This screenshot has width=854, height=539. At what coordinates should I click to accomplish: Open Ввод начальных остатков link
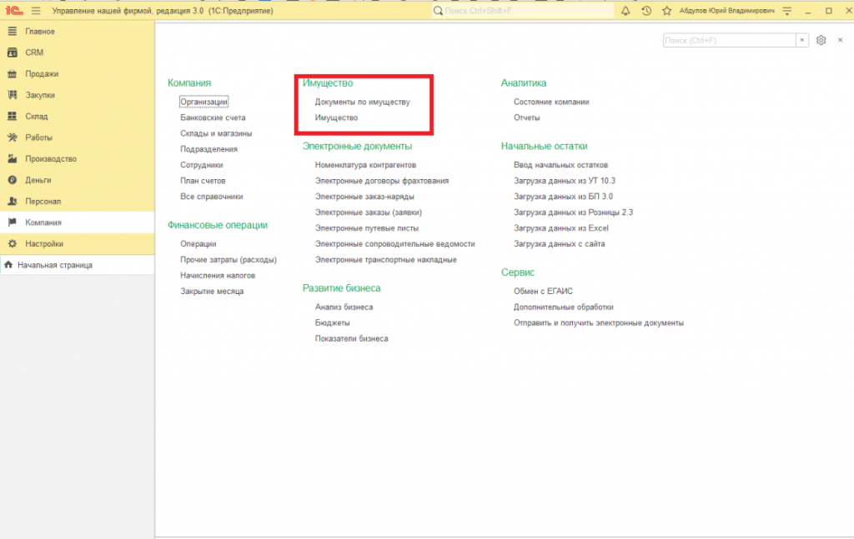560,165
